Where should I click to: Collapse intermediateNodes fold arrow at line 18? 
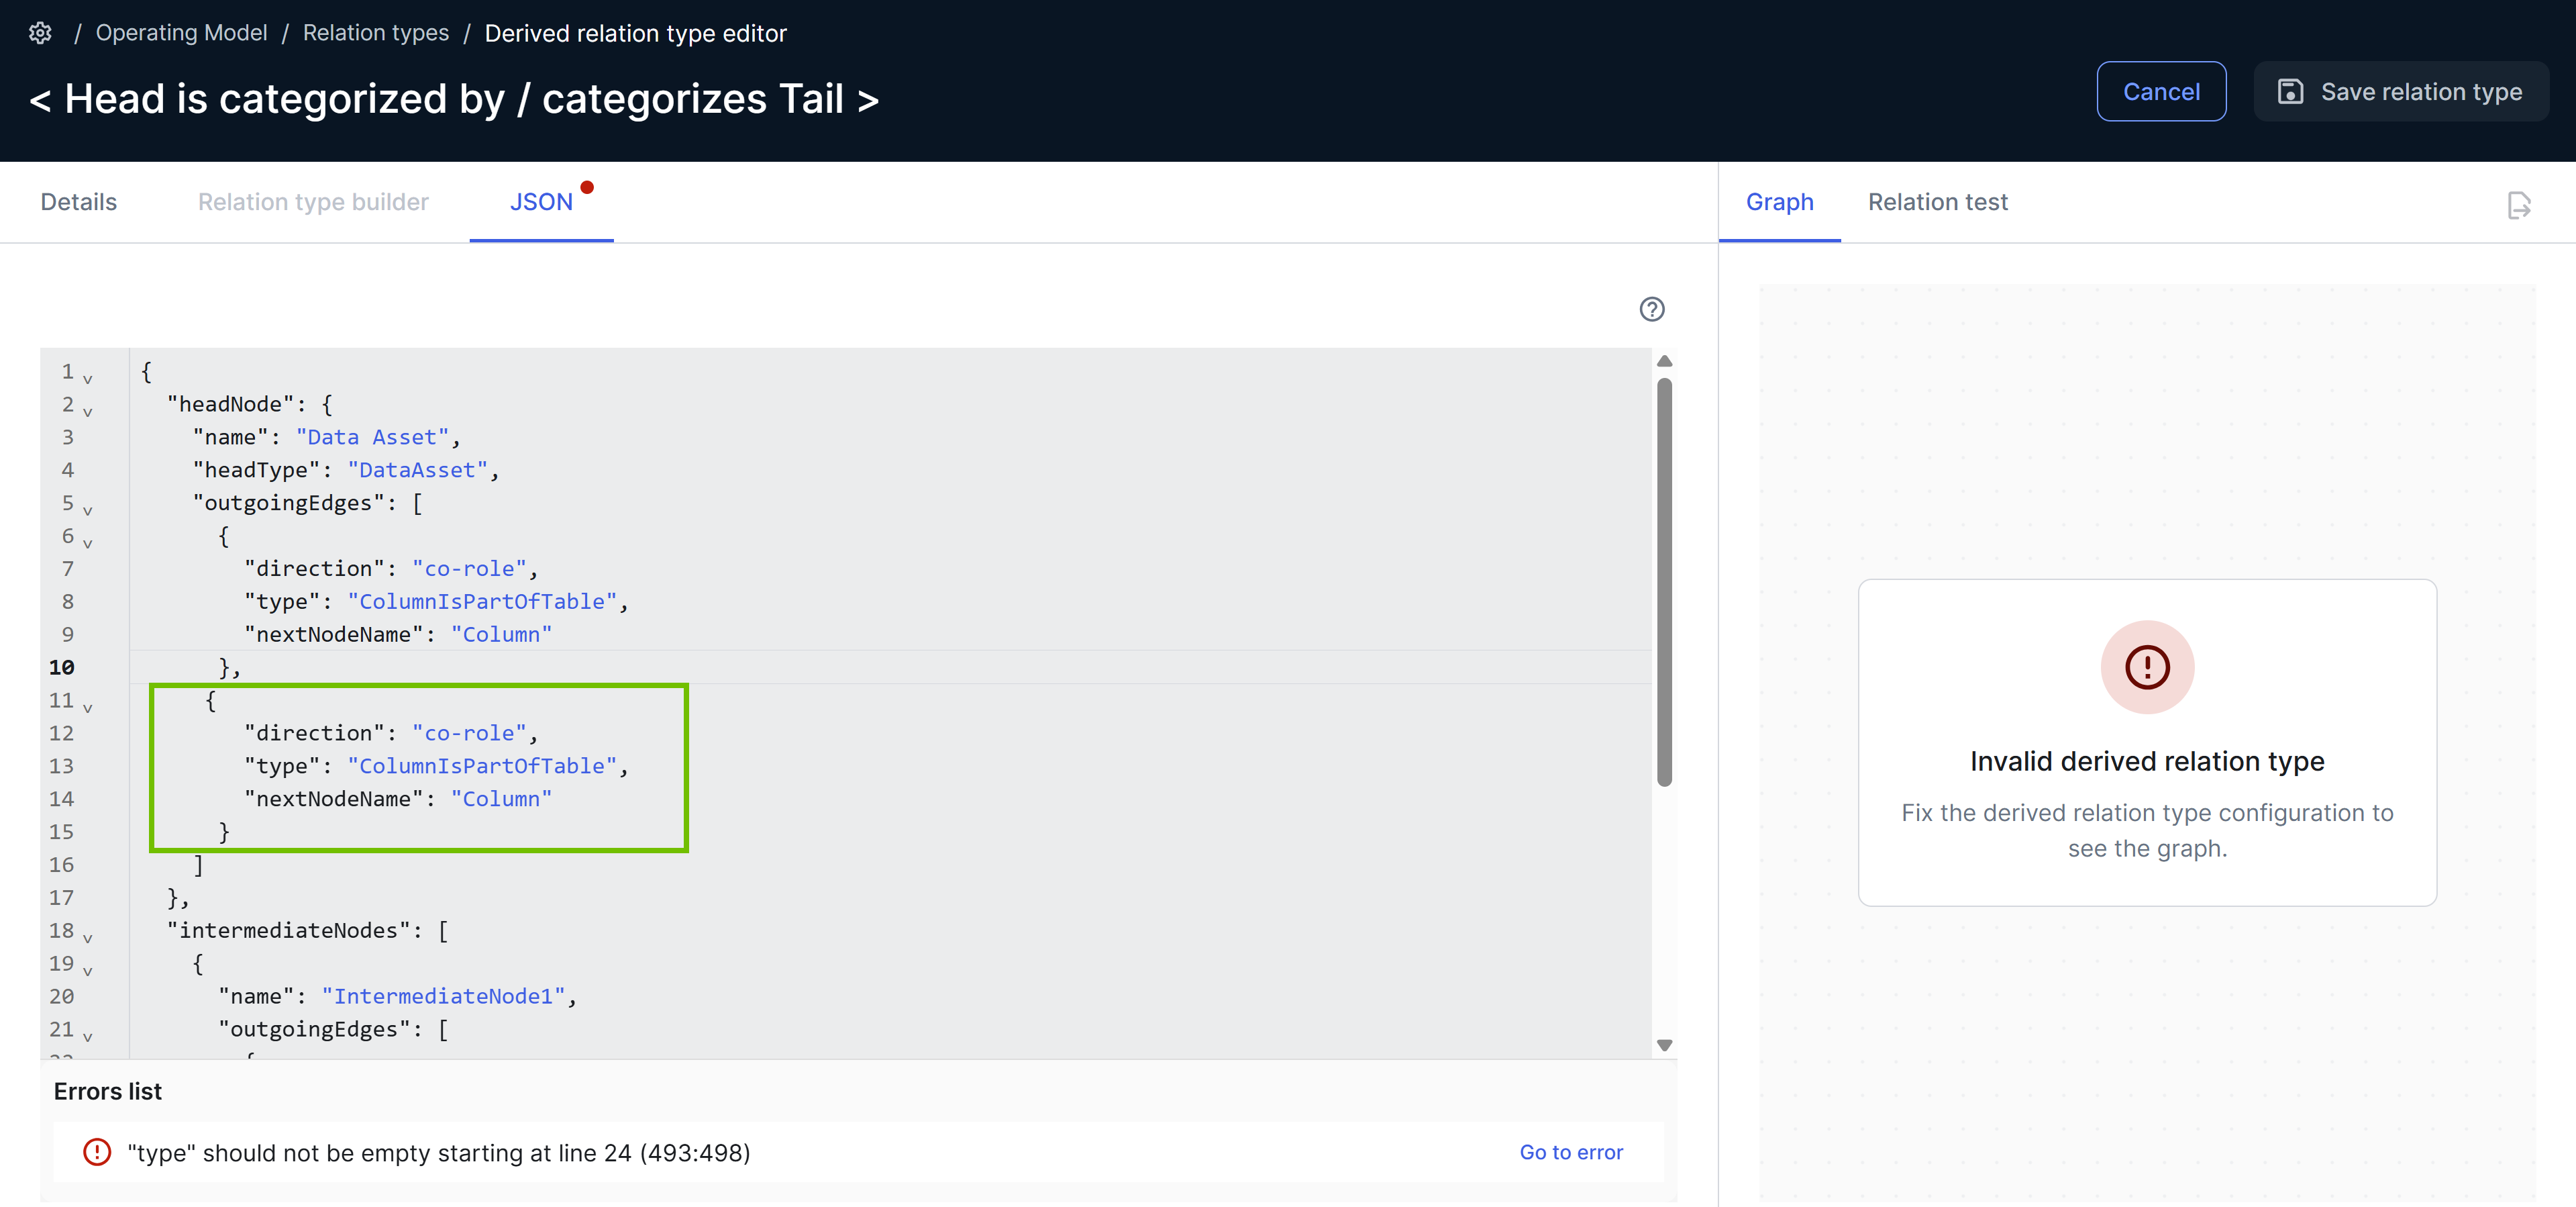[x=88, y=938]
